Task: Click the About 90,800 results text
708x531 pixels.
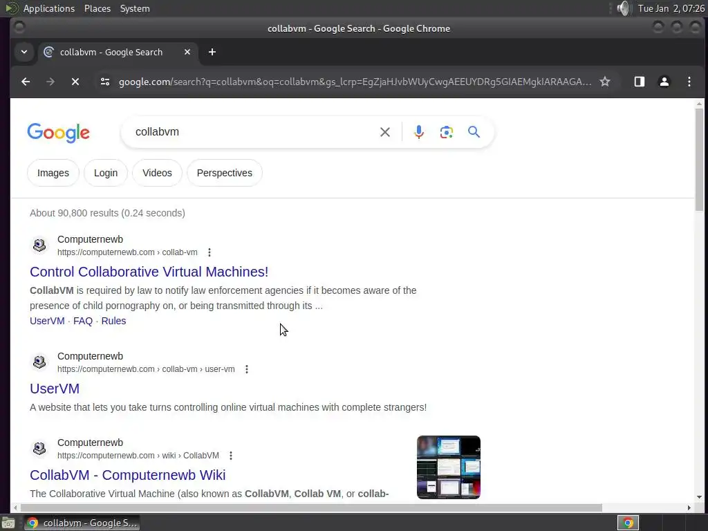Action: 107,213
